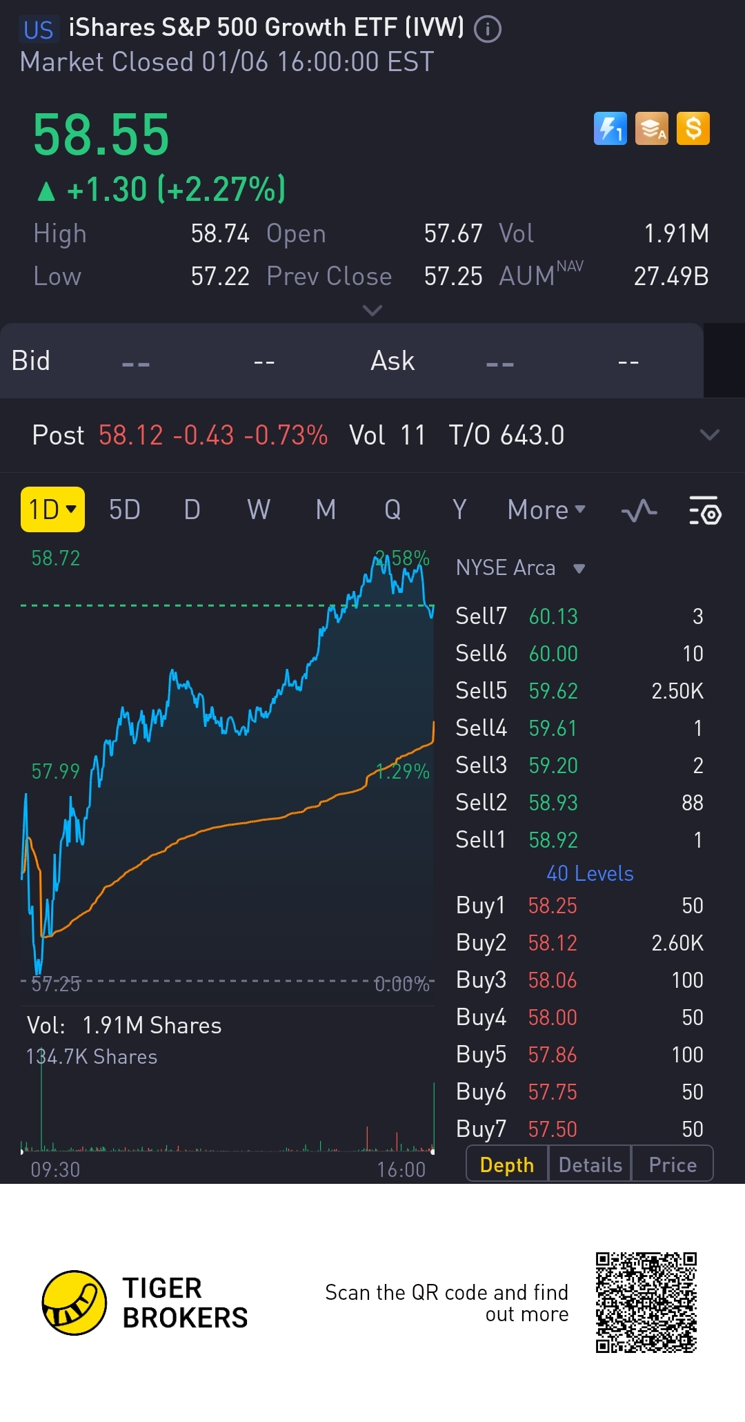Image resolution: width=745 pixels, height=1422 pixels.
Task: Switch chart to Q quarterly timeframe
Action: click(x=393, y=510)
